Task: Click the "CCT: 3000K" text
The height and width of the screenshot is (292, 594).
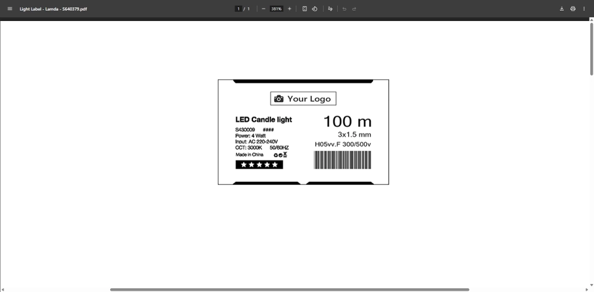Action: click(249, 148)
